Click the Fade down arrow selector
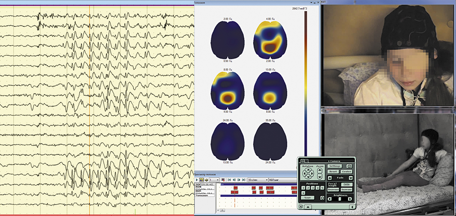 pyautogui.click(x=351, y=178)
